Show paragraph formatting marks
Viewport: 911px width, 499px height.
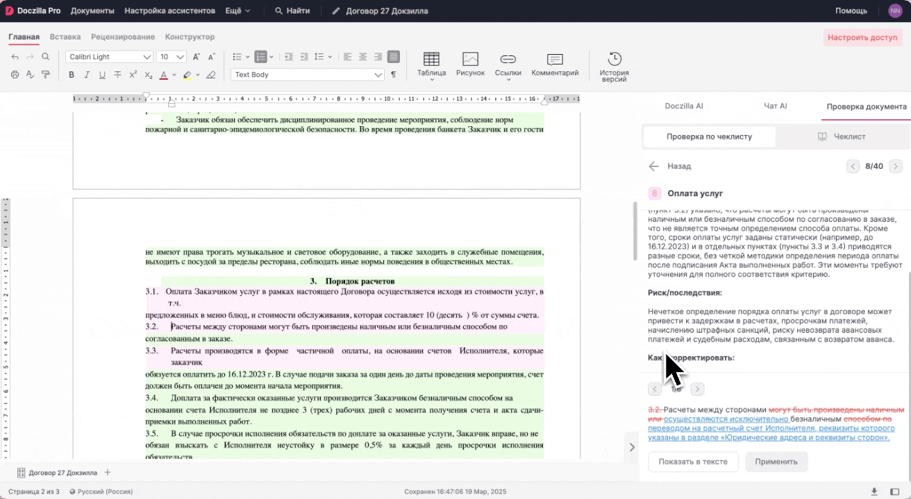pyautogui.click(x=394, y=75)
